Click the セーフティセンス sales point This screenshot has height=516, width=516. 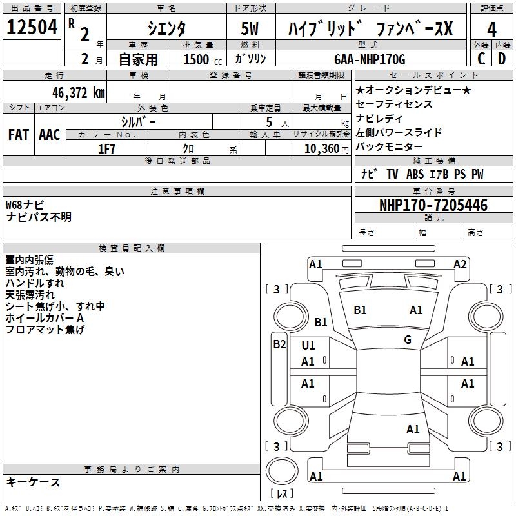coord(394,104)
